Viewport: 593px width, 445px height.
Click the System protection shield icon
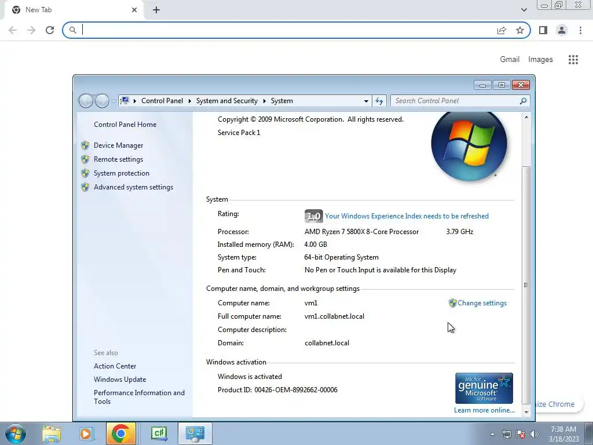pyautogui.click(x=85, y=173)
